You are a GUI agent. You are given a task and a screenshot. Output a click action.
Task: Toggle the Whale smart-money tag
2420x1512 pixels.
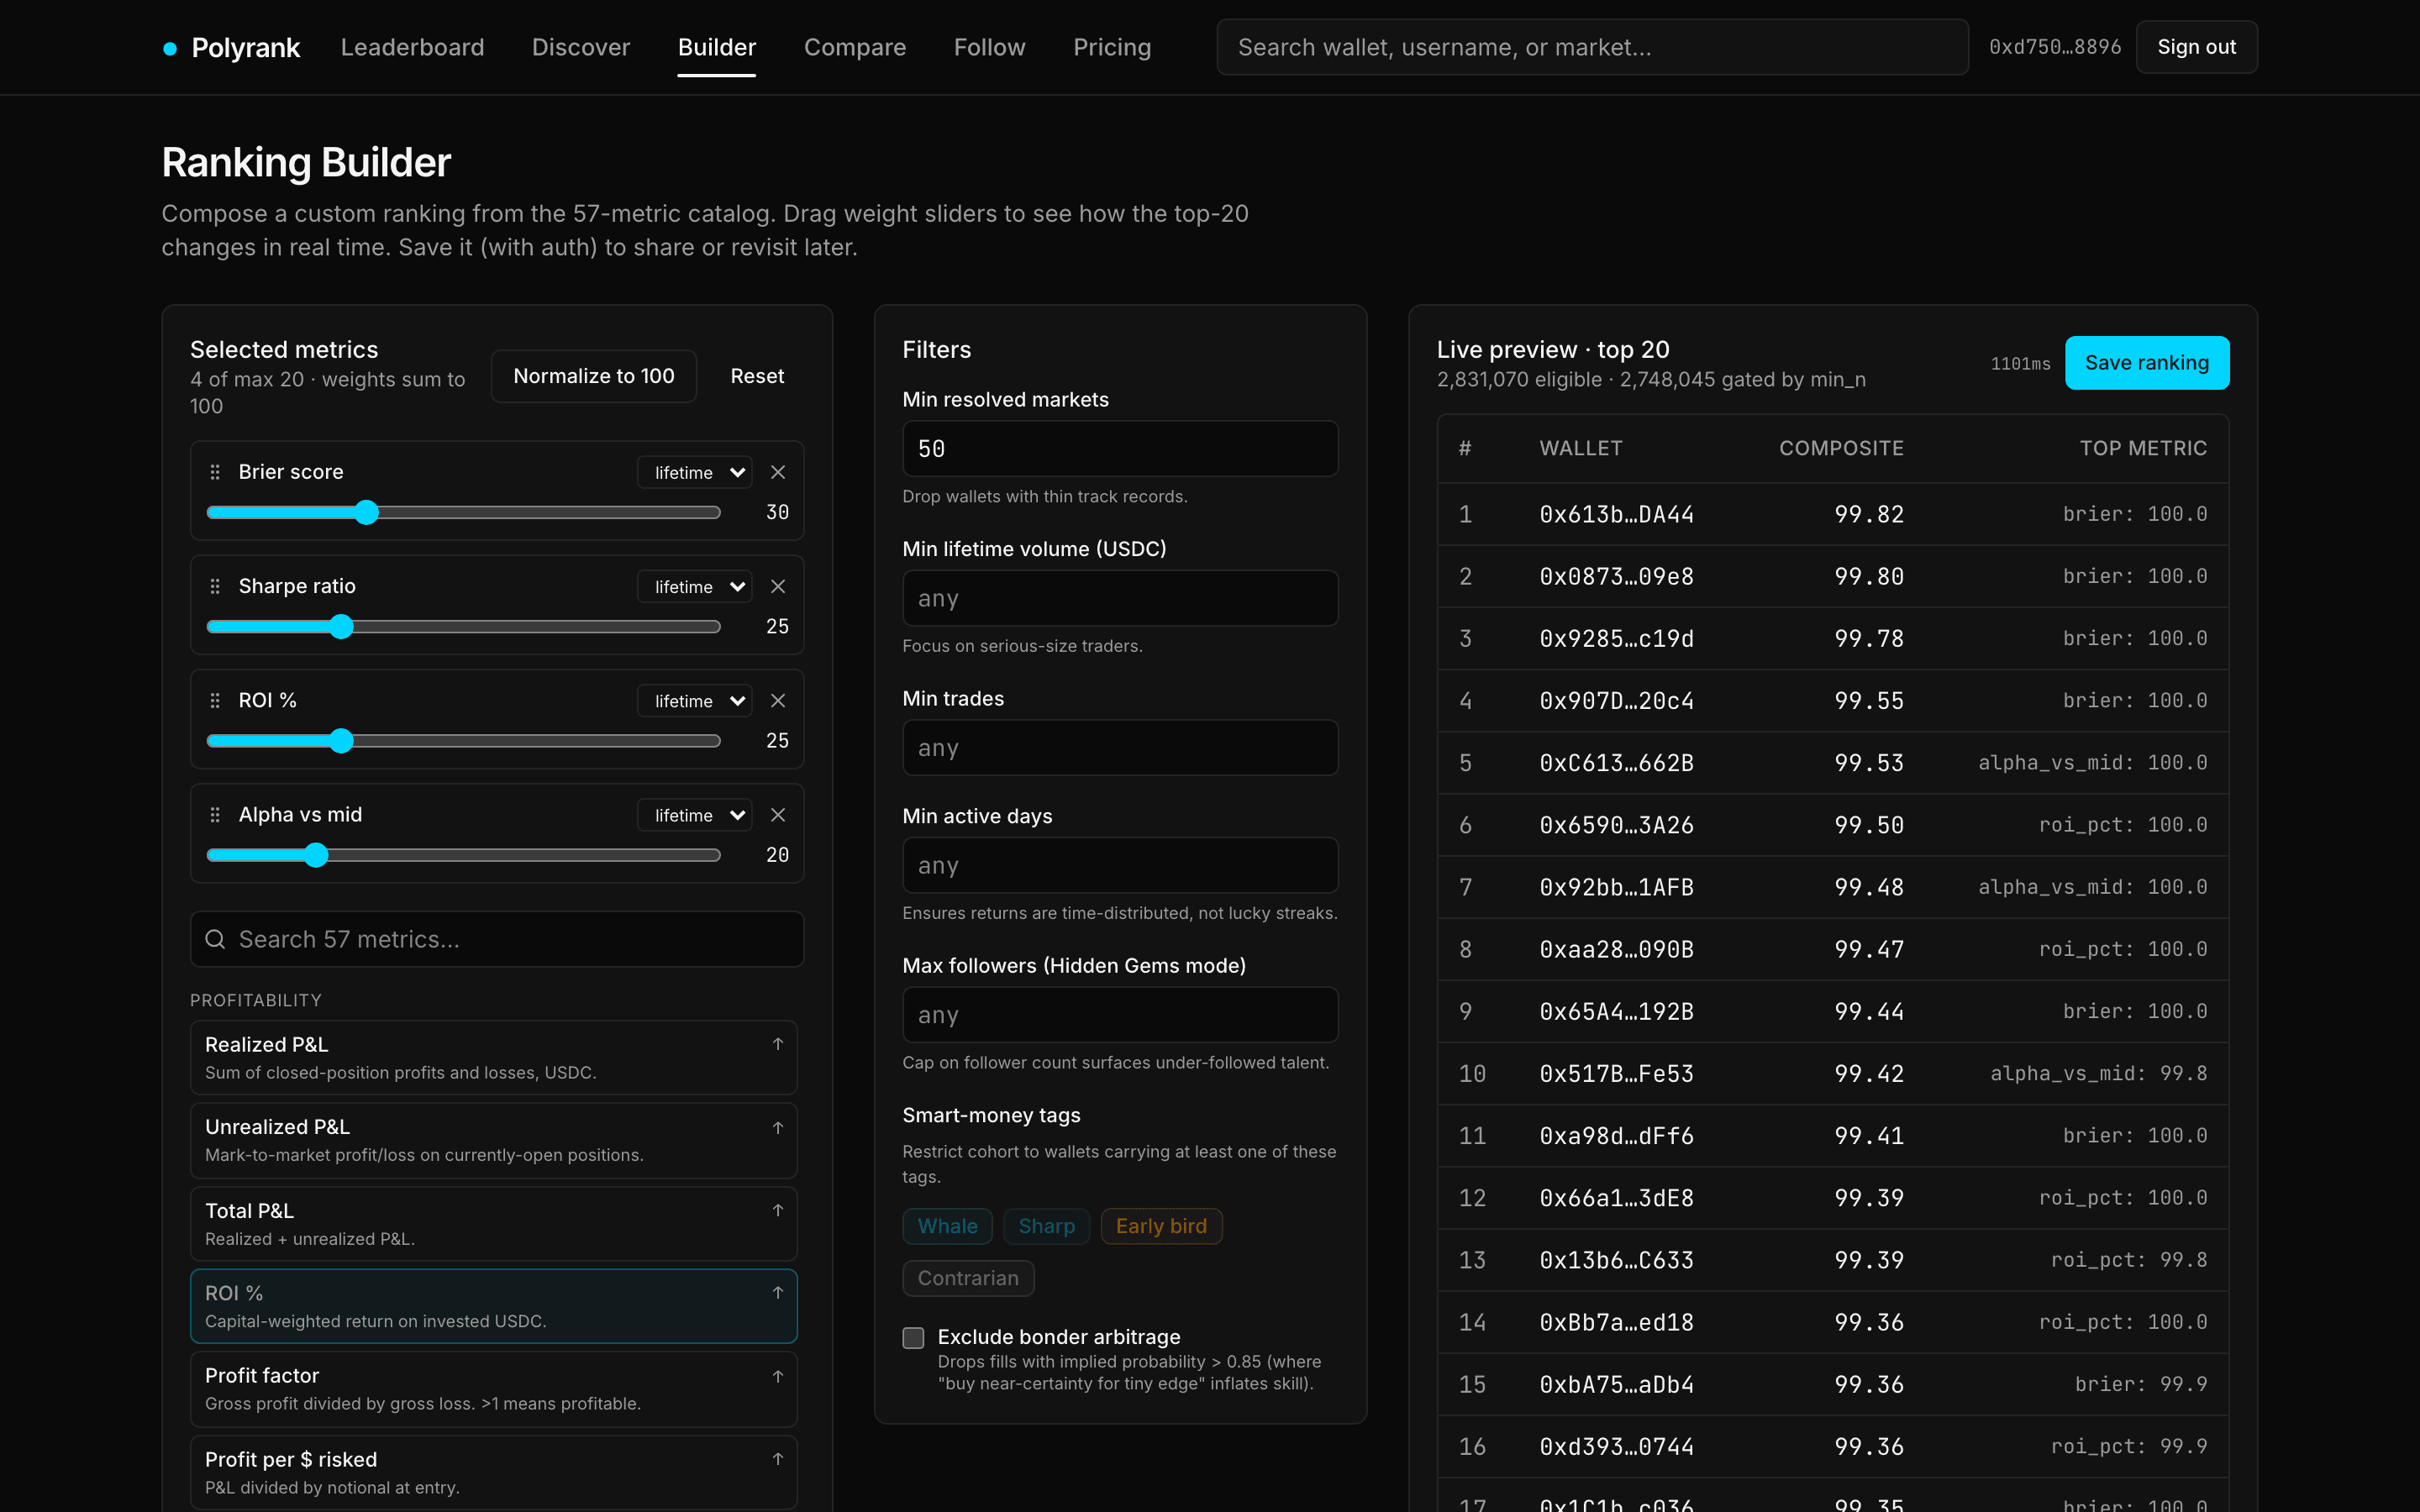(947, 1226)
